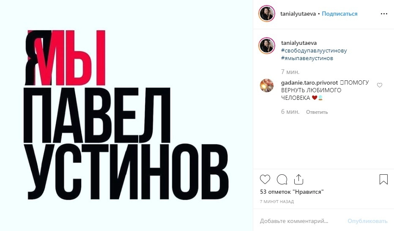394x231 pixels.
Task: Like the gadanie.taro.privorot comment
Action: click(x=380, y=85)
